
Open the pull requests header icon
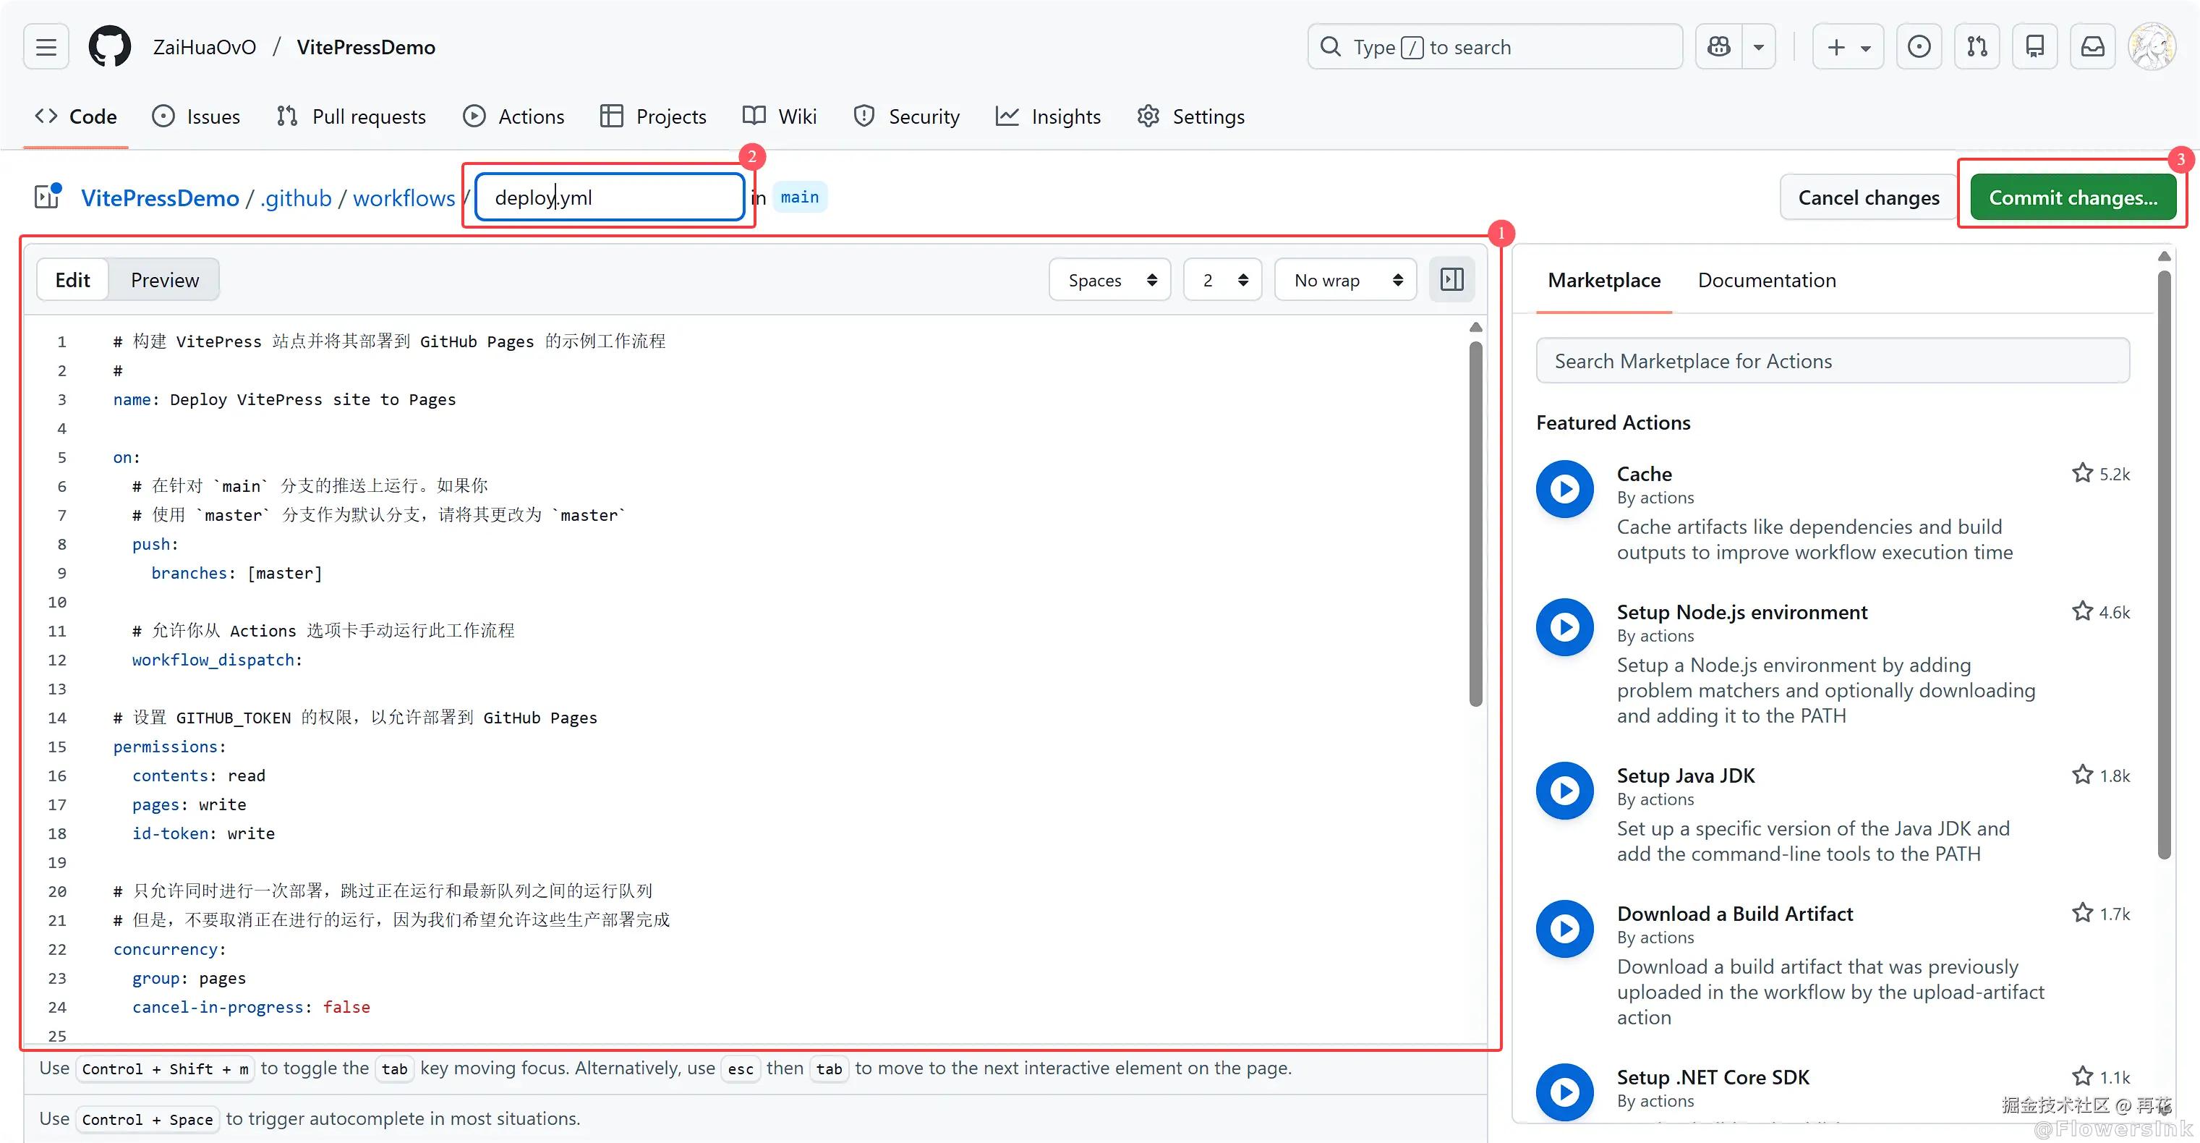click(x=1977, y=47)
